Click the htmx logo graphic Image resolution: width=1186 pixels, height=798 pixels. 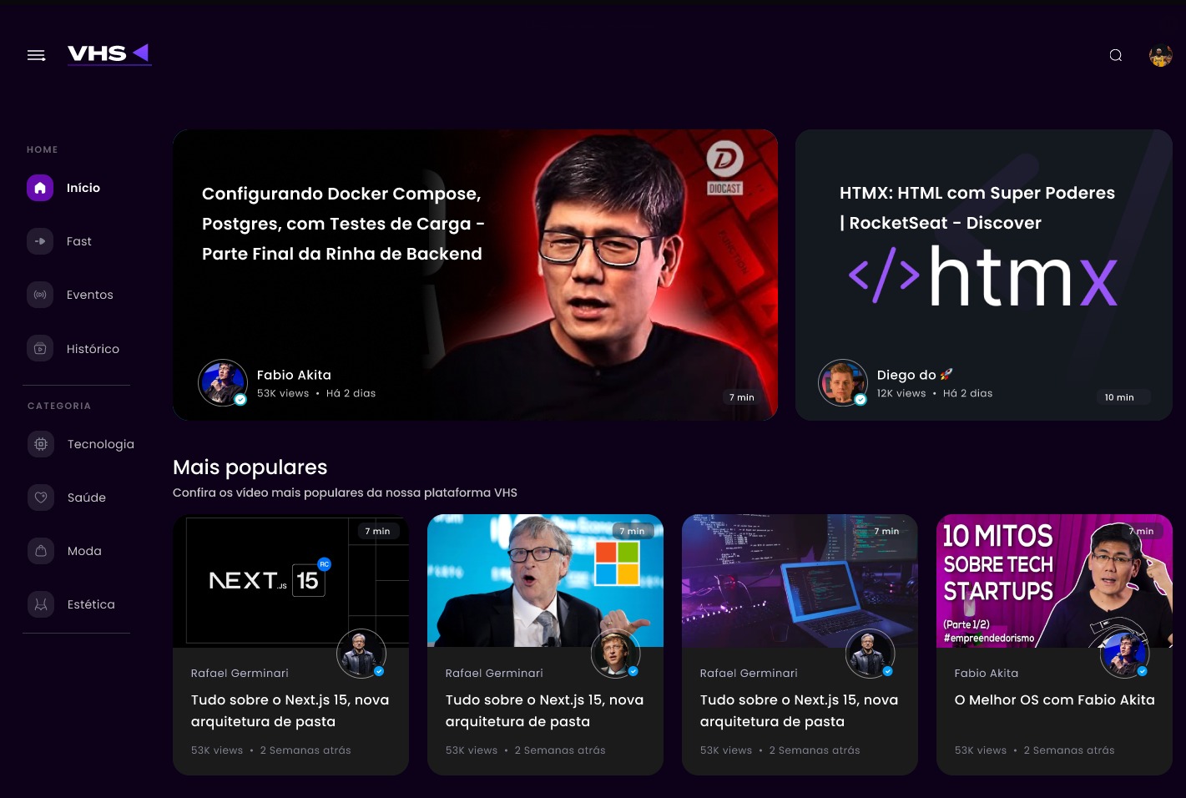(x=982, y=275)
